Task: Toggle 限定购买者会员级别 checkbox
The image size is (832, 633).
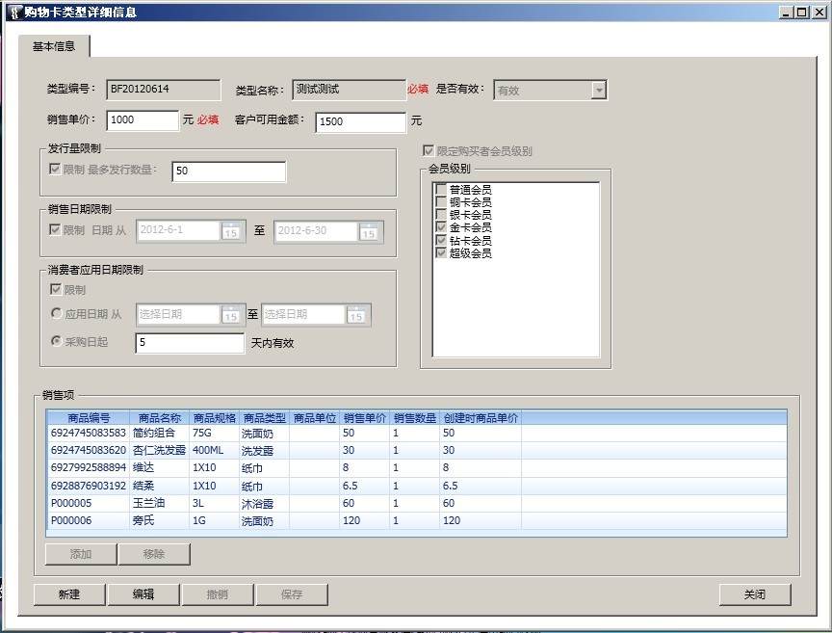Action: [429, 151]
